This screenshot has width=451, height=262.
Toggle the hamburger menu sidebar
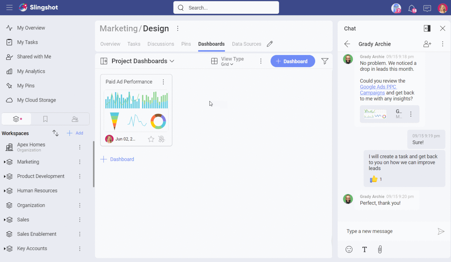point(9,8)
